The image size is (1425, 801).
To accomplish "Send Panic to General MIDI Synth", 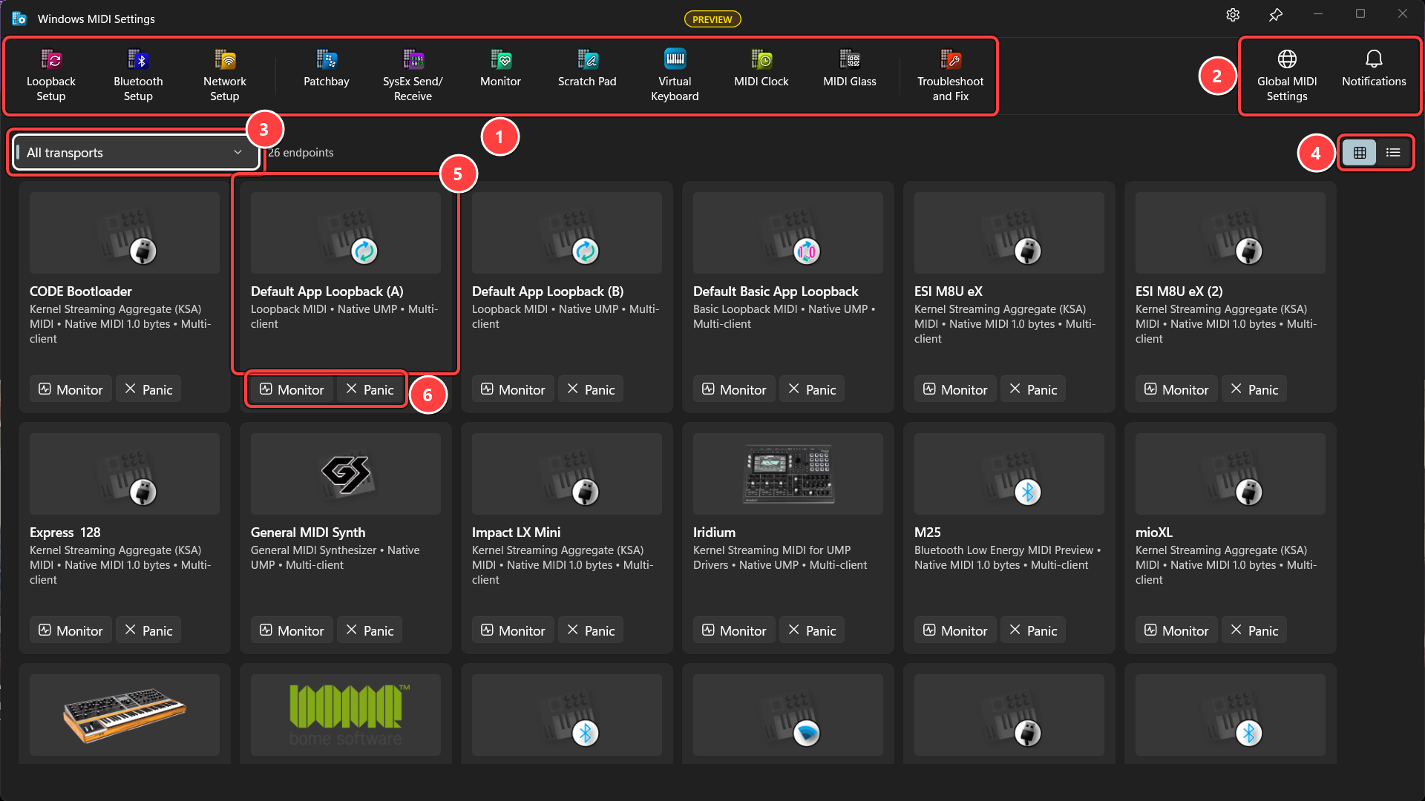I will (370, 630).
